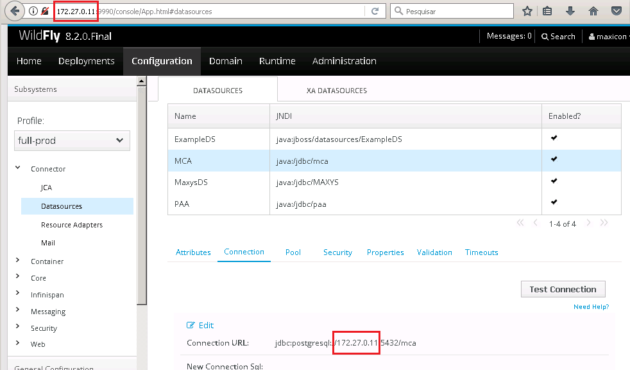Click the magnifier icon in Pesquisar box
Screen dimensions: 630x370
coord(398,11)
